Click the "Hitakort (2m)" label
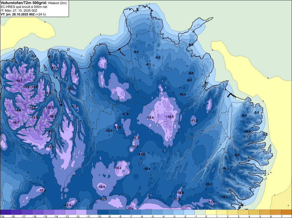The height and width of the screenshot is (218, 292). tap(57, 3)
